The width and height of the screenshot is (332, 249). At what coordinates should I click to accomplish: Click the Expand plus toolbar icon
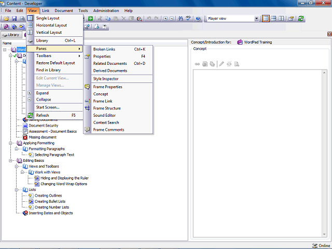pos(165,19)
